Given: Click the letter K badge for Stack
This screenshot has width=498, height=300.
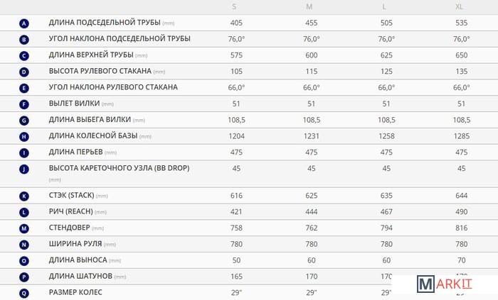Looking at the screenshot, I should click(x=24, y=196).
